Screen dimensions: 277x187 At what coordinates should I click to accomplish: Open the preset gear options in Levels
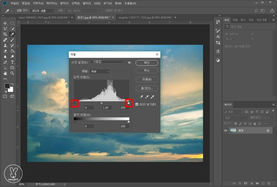point(129,63)
